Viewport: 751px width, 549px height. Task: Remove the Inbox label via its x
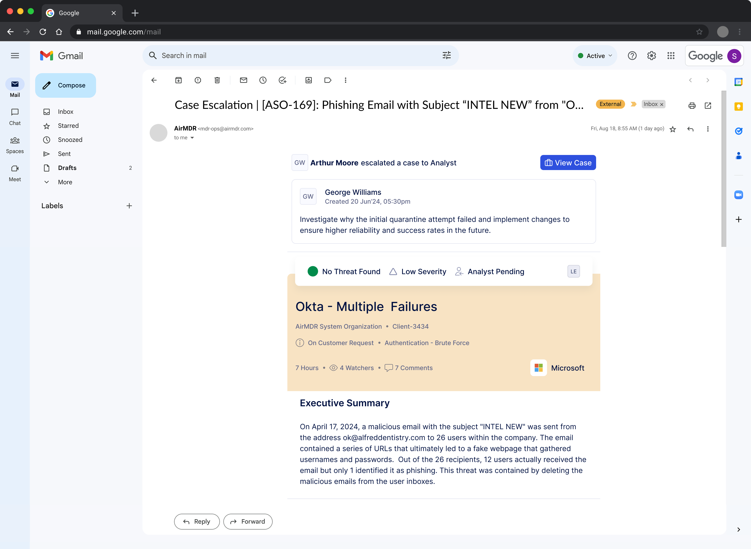(x=662, y=104)
